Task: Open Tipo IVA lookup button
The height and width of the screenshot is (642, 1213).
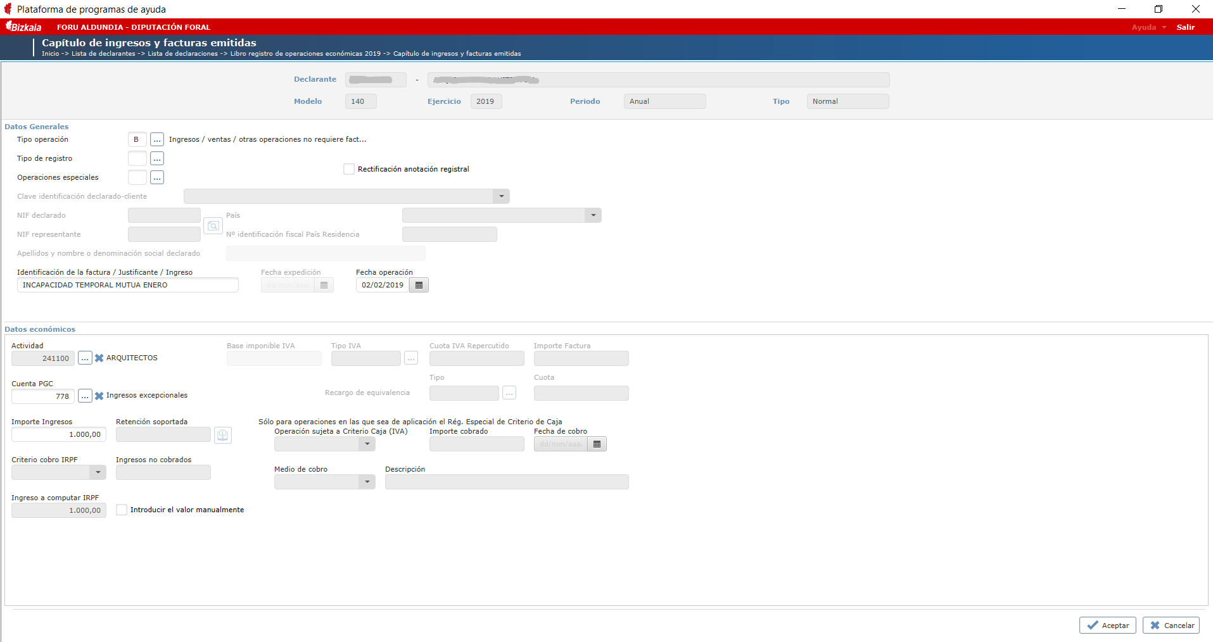Action: tap(411, 358)
